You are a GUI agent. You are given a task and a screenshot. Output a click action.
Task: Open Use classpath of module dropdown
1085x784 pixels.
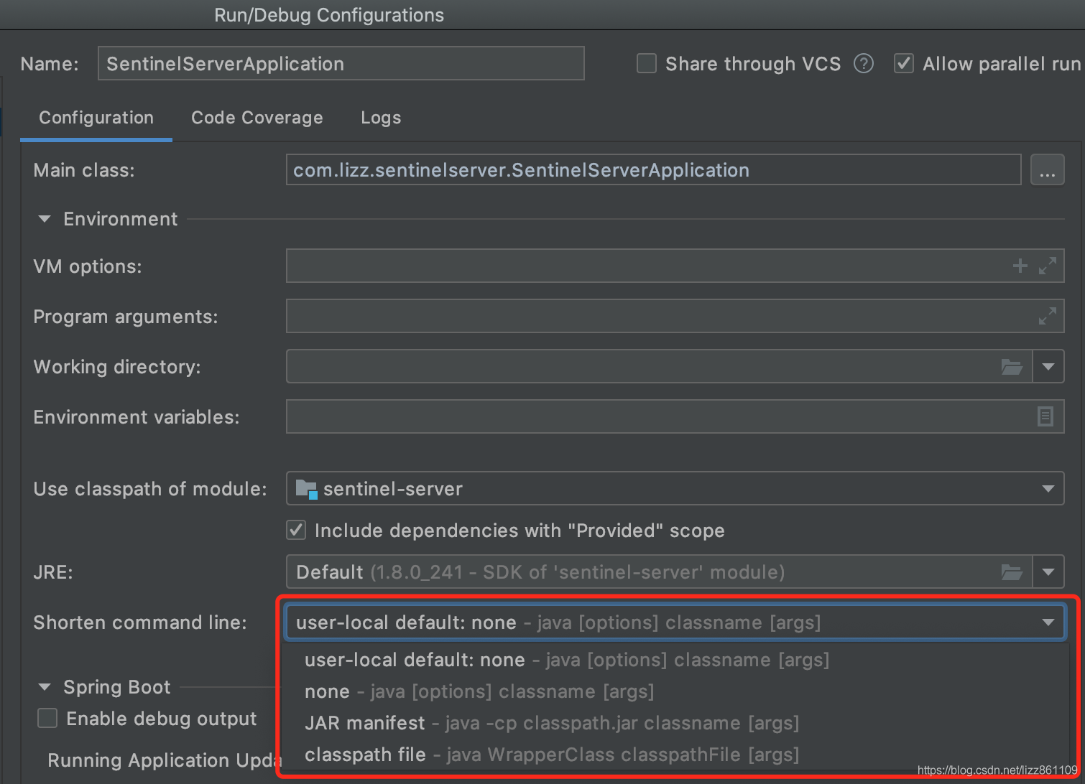pyautogui.click(x=1048, y=489)
